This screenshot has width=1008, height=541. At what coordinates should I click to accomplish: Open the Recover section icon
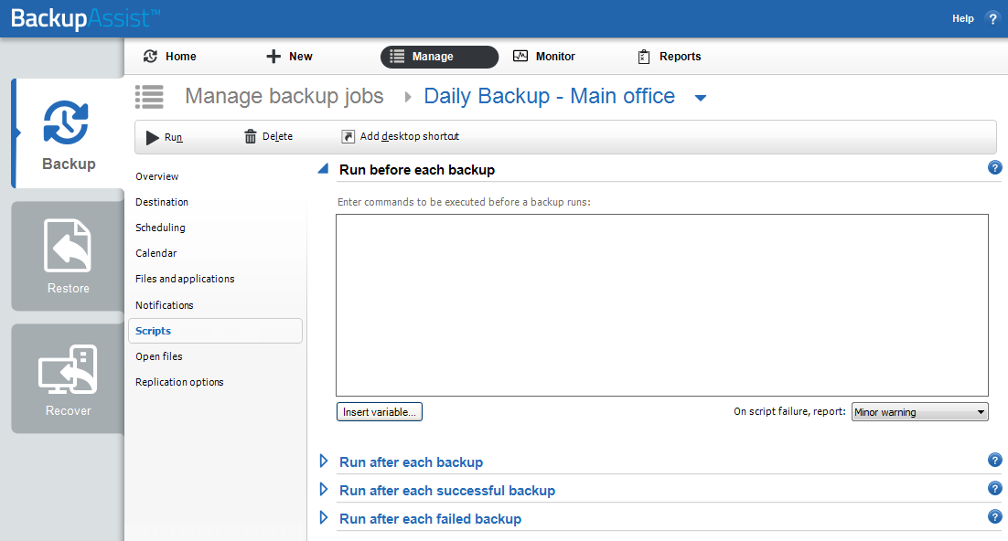tap(68, 368)
